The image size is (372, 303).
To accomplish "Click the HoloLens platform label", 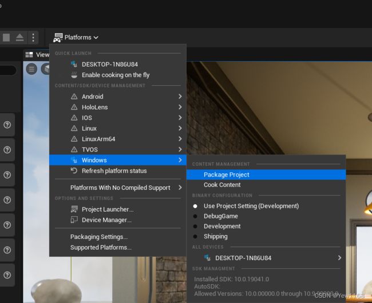I will (x=94, y=107).
